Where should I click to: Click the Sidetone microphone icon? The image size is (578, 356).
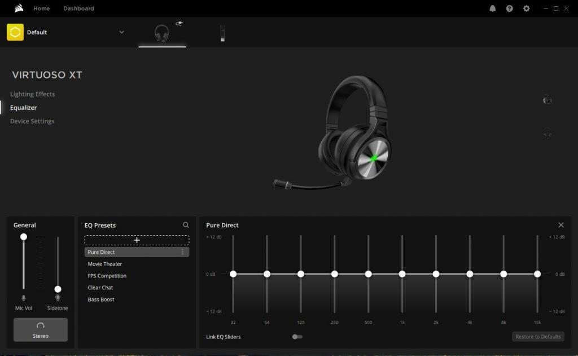(58, 298)
